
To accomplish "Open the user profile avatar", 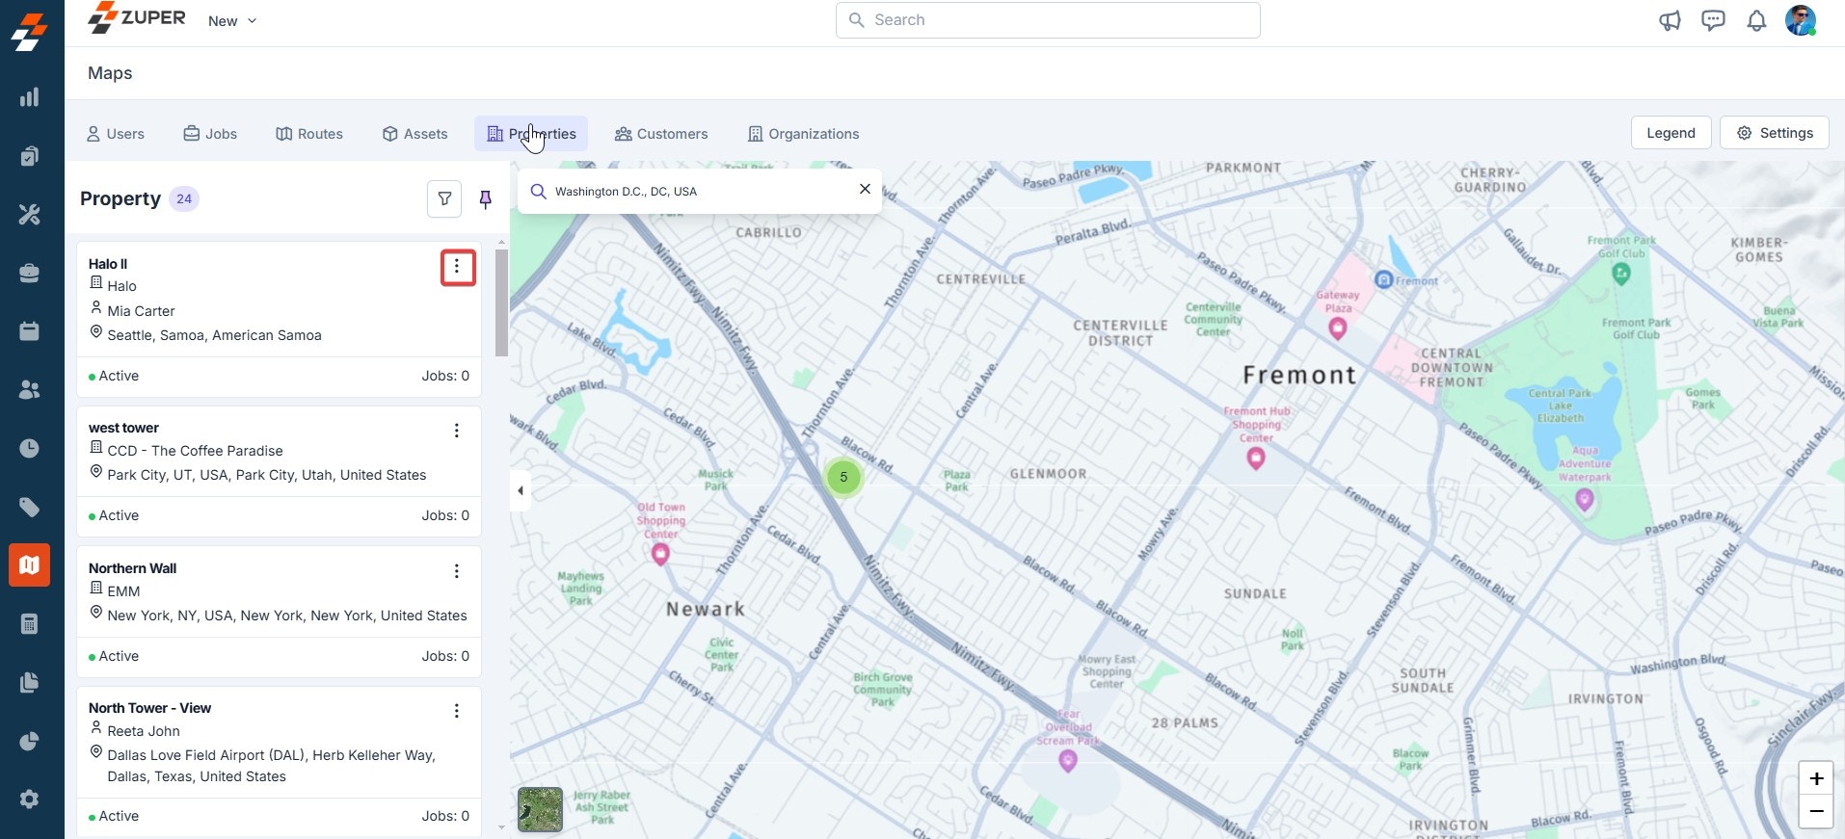I will [x=1800, y=20].
